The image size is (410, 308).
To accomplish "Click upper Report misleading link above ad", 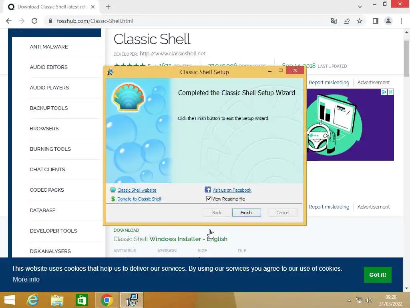I will (329, 83).
